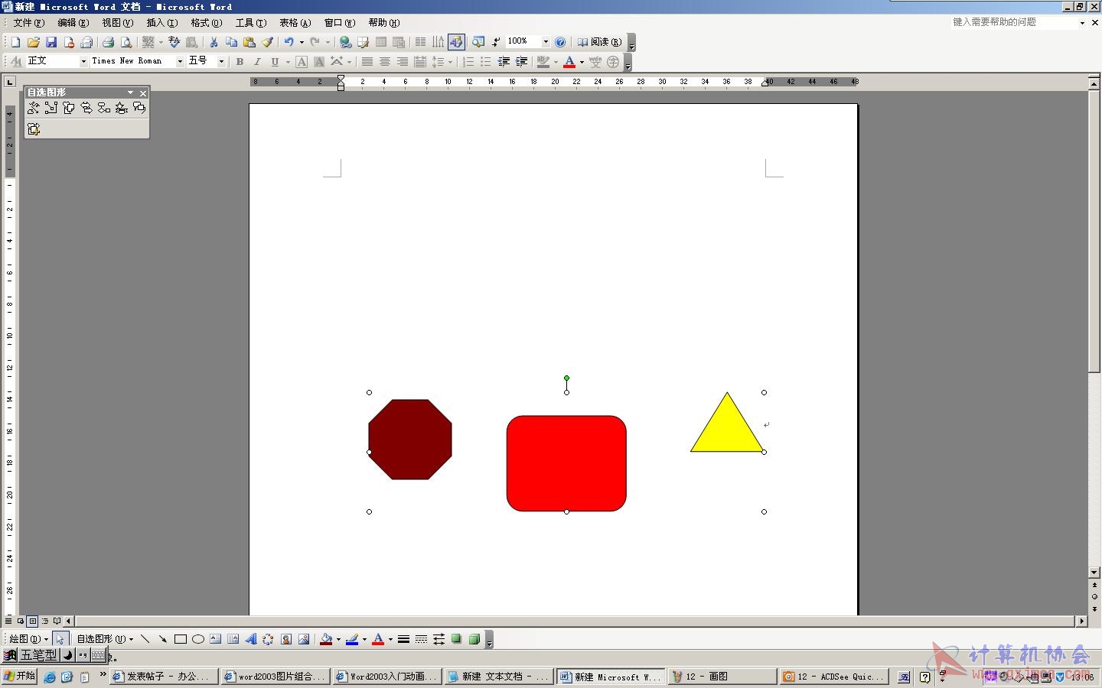This screenshot has height=688, width=1102.
Task: Toggle Underline formatting
Action: pos(275,61)
